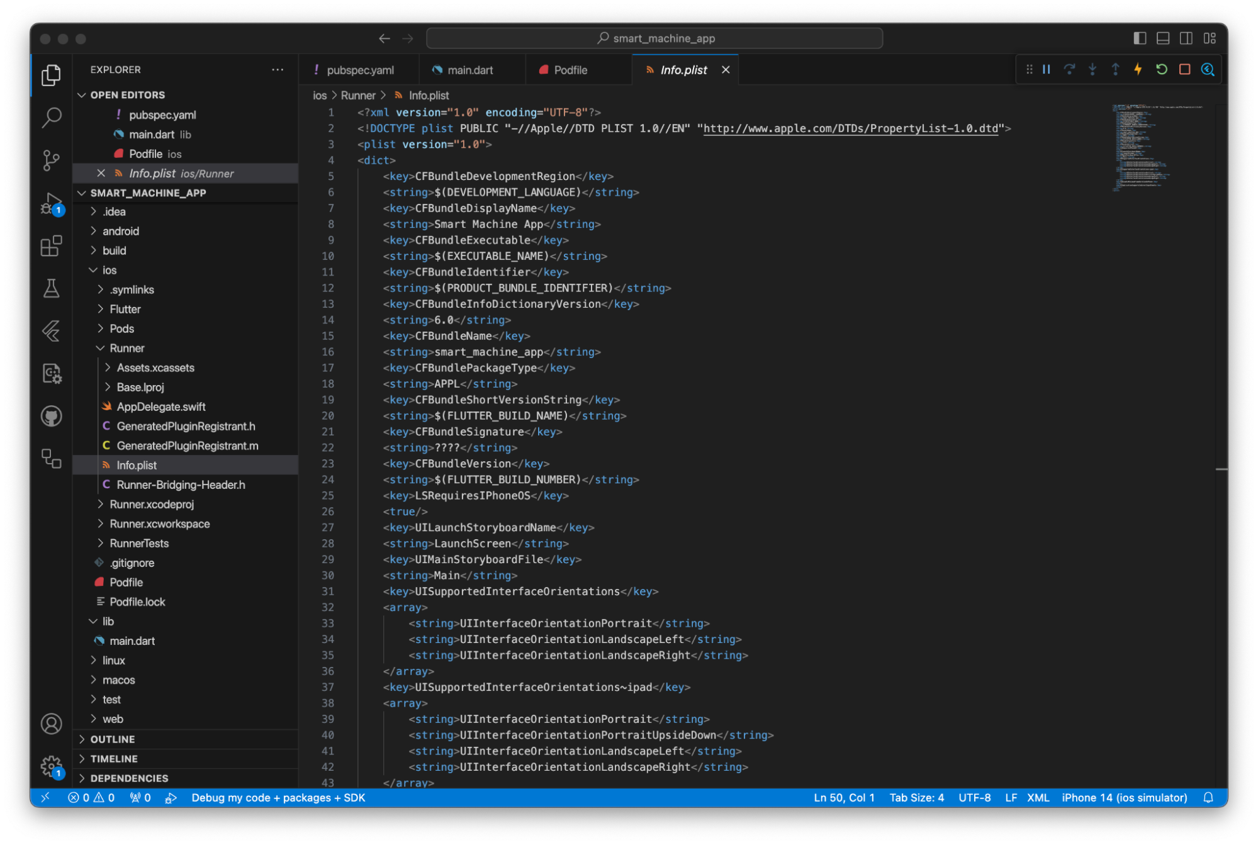Pause program execution in debugger
The height and width of the screenshot is (845, 1258).
[1045, 69]
